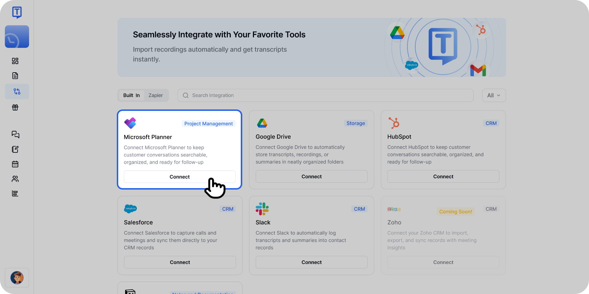Click the Google Drive icon in the banner
Screen dimensions: 589x294
pos(397,33)
